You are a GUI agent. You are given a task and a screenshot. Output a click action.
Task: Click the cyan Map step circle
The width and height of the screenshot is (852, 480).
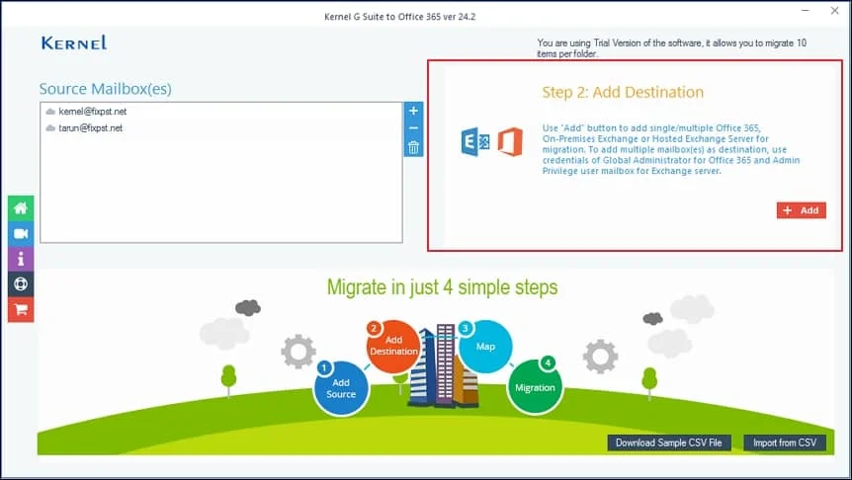(x=485, y=347)
